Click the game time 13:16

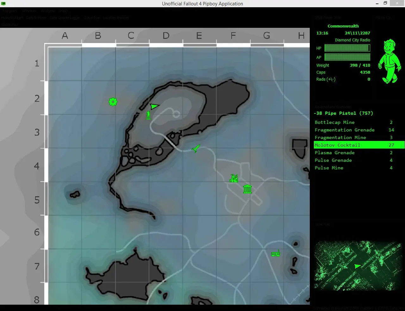pyautogui.click(x=322, y=33)
